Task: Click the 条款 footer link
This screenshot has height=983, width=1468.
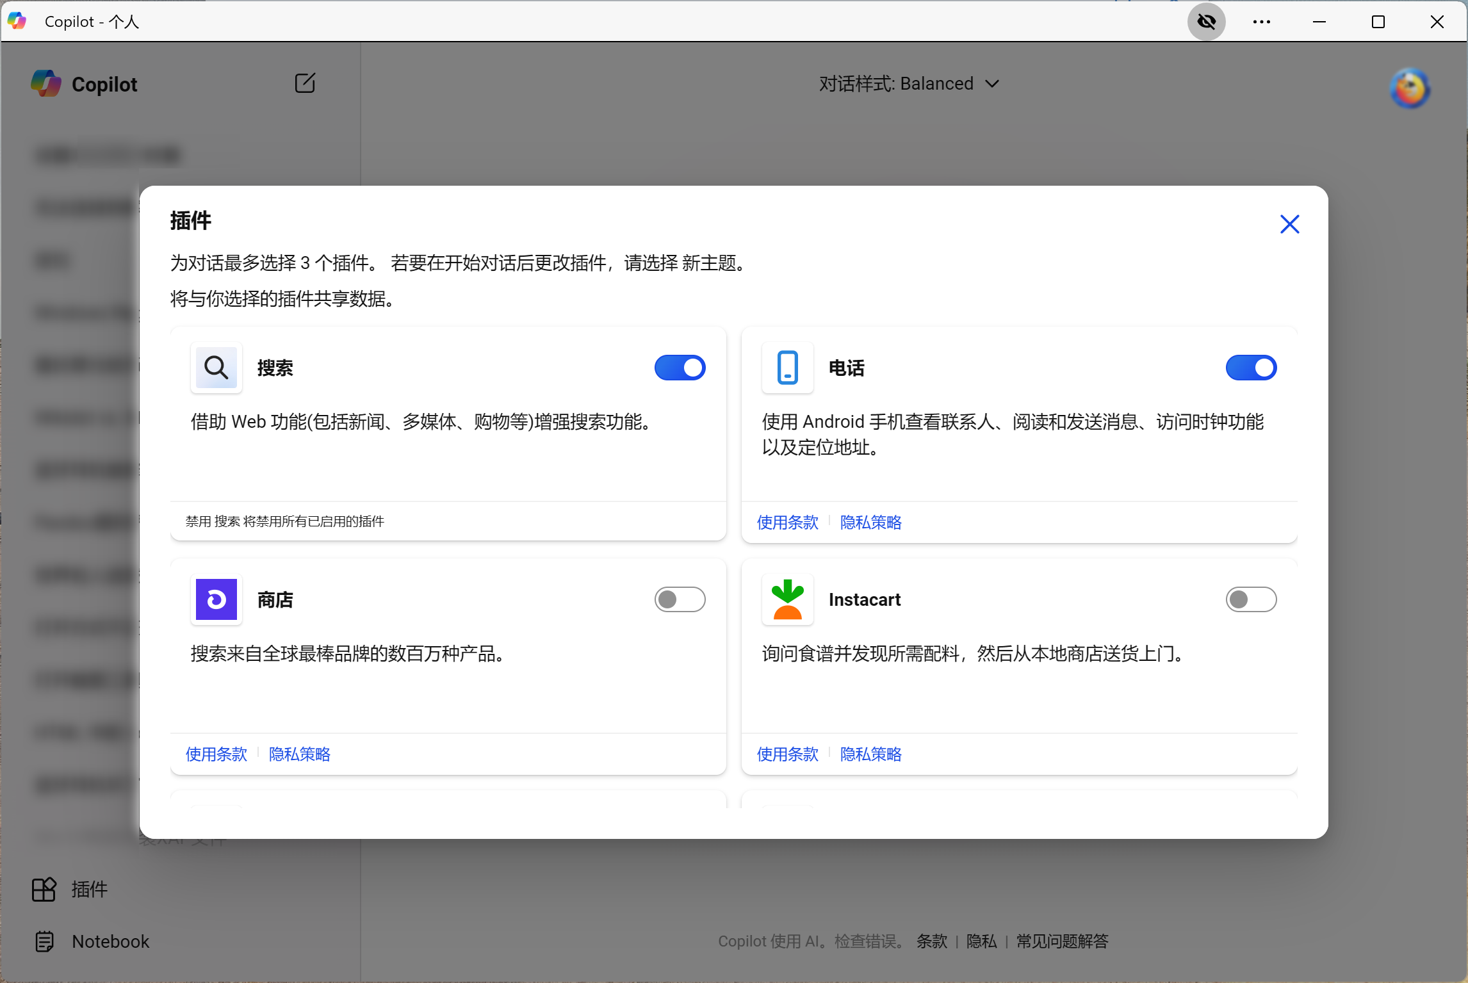Action: [x=932, y=941]
